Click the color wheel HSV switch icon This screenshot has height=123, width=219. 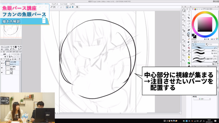point(217,39)
